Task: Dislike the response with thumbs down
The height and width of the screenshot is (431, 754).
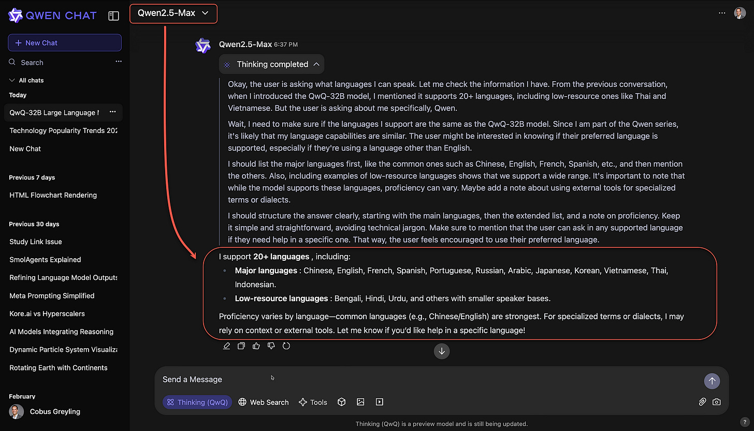Action: pos(271,346)
